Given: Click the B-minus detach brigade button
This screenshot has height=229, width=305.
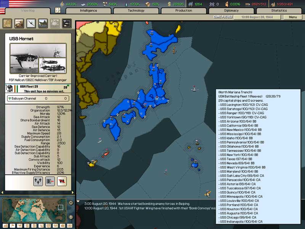Looking at the screenshot, I should (50, 181).
